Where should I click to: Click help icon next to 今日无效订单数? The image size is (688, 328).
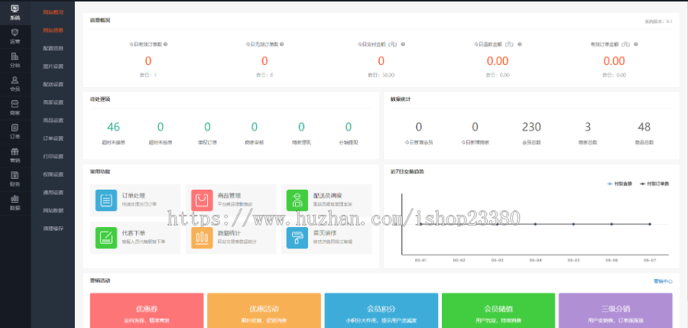coord(281,44)
